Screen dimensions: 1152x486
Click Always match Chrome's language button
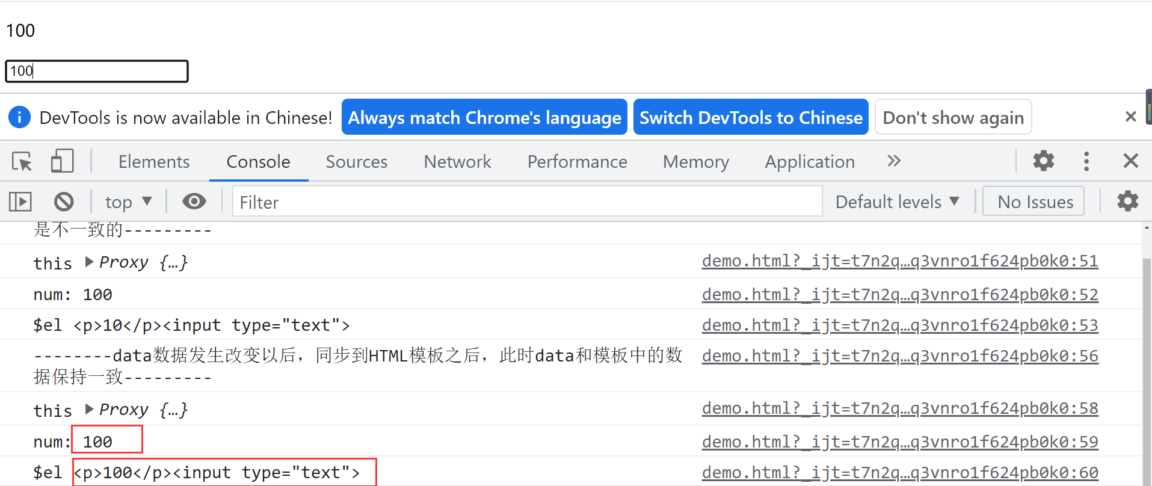tap(484, 117)
